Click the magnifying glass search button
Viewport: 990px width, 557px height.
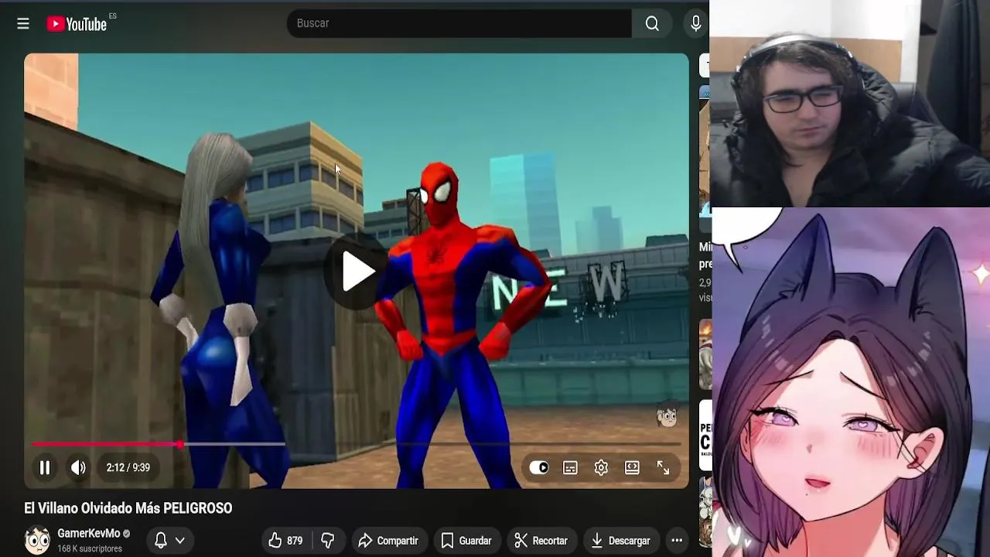[652, 23]
